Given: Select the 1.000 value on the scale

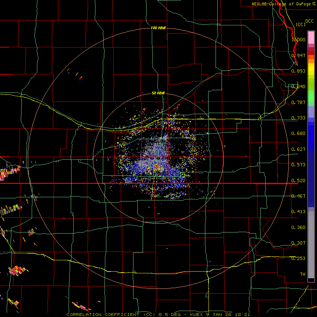Looking at the screenshot, I should (298, 39).
